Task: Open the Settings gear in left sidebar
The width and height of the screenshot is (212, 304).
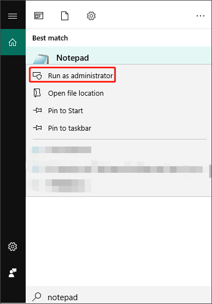Action: [13, 247]
